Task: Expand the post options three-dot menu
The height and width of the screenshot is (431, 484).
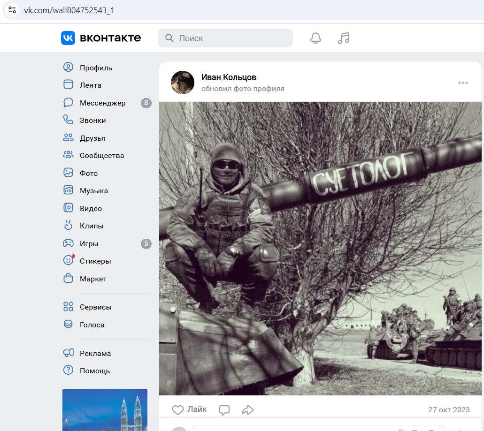Action: [463, 83]
